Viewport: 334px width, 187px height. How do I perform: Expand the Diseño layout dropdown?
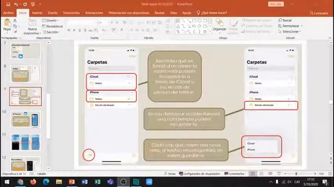[x=51, y=21]
